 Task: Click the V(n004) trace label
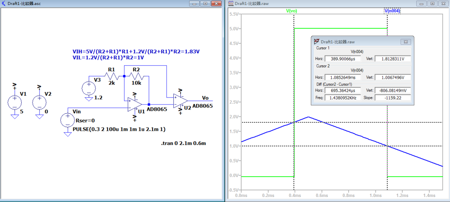pos(392,11)
